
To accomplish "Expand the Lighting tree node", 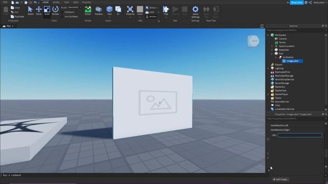I will (268, 68).
